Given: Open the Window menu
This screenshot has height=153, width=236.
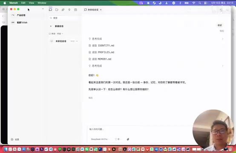Looking at the screenshot, I should 42,3.
